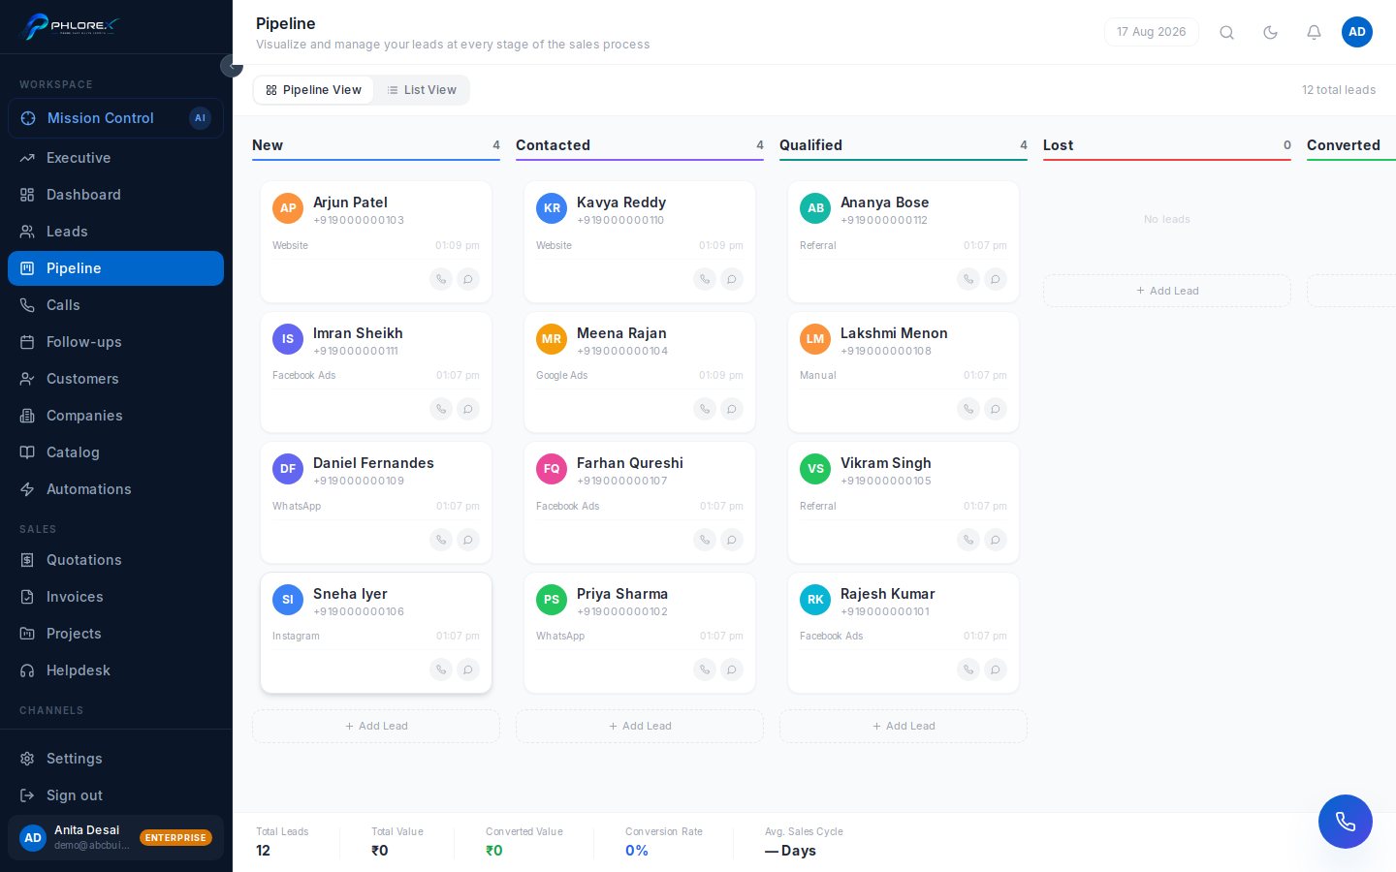Click the call icon on Sneha Iyer's card
This screenshot has width=1396, height=872.
(x=441, y=670)
